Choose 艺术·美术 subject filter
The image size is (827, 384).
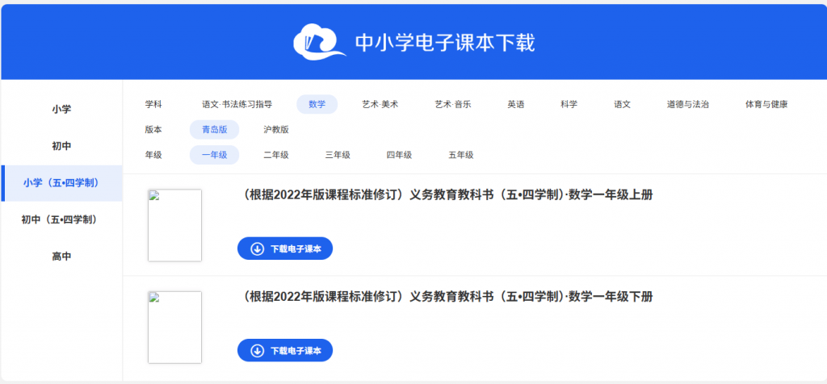point(380,104)
